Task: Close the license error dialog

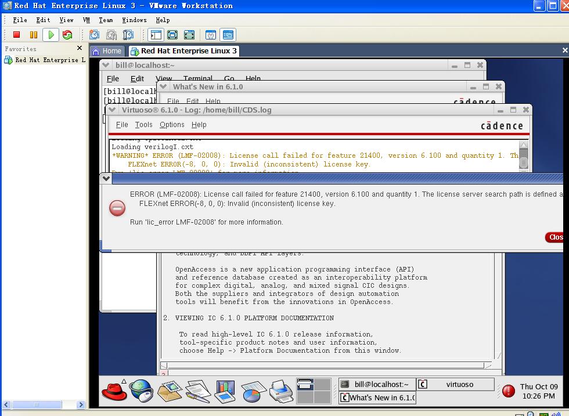Action: (x=554, y=237)
